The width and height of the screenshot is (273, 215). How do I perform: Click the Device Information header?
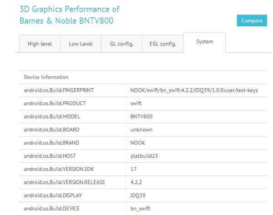[x=46, y=77]
